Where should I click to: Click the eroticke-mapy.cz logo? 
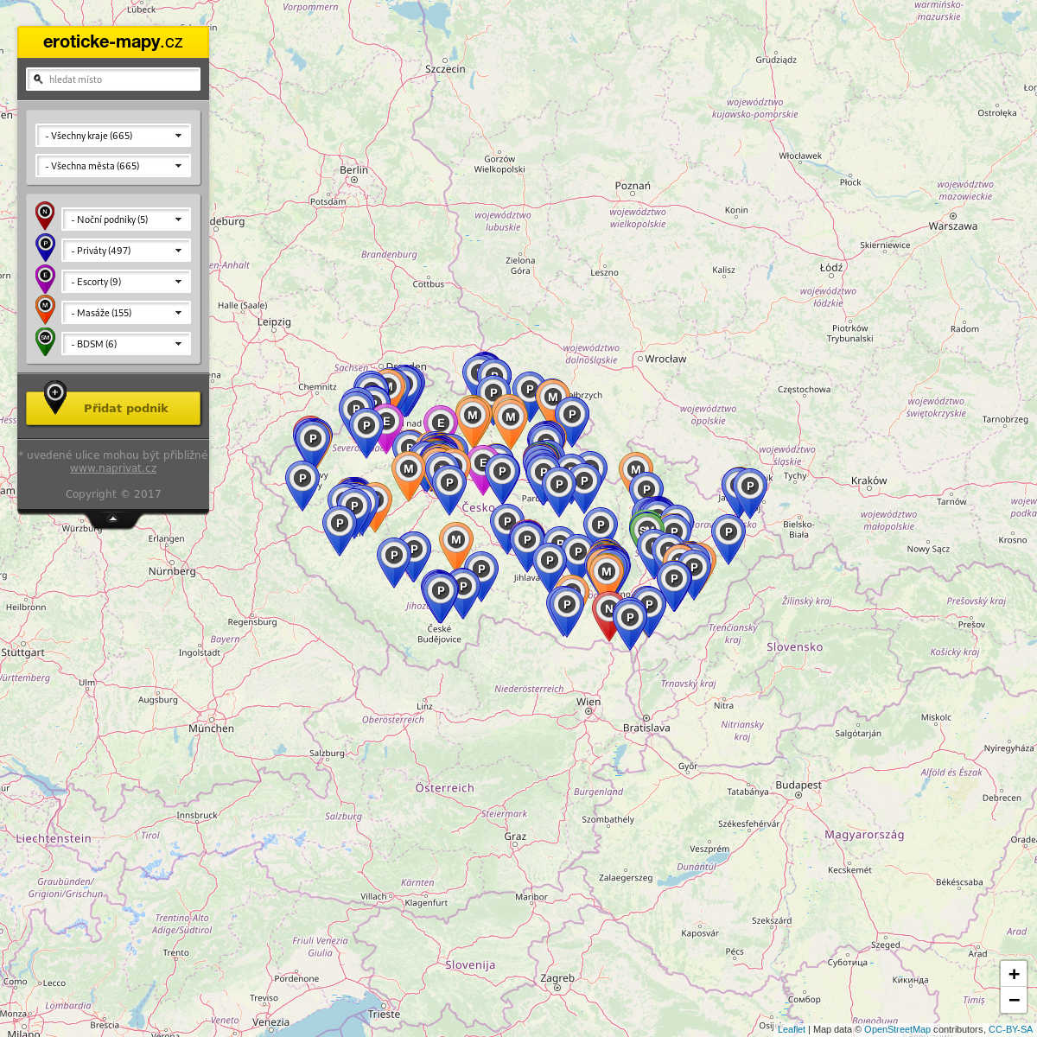coord(113,42)
